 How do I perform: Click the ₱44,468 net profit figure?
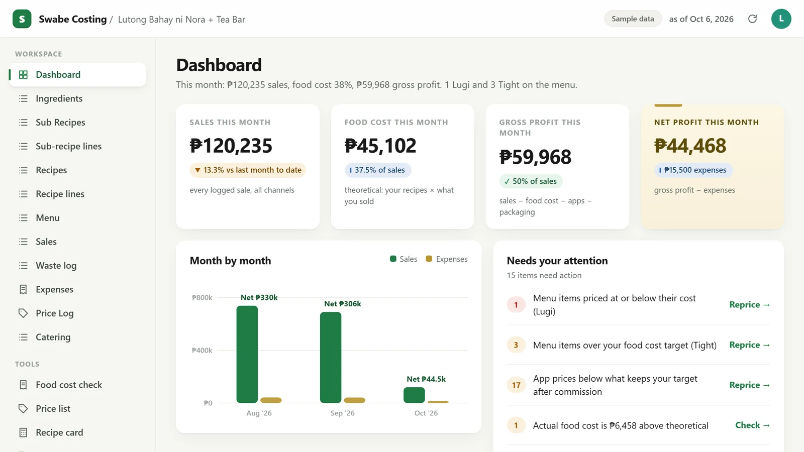click(x=690, y=146)
